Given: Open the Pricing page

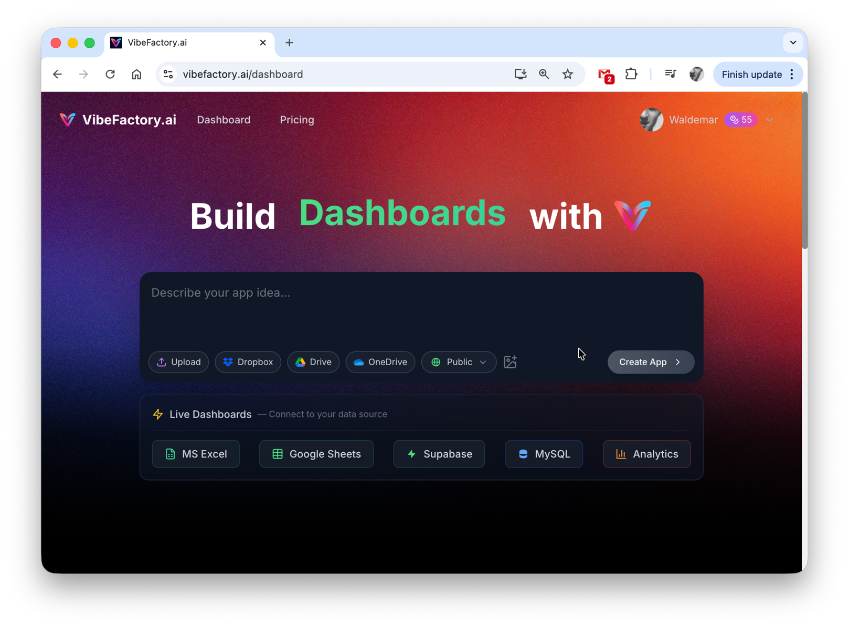Looking at the screenshot, I should (x=296, y=120).
